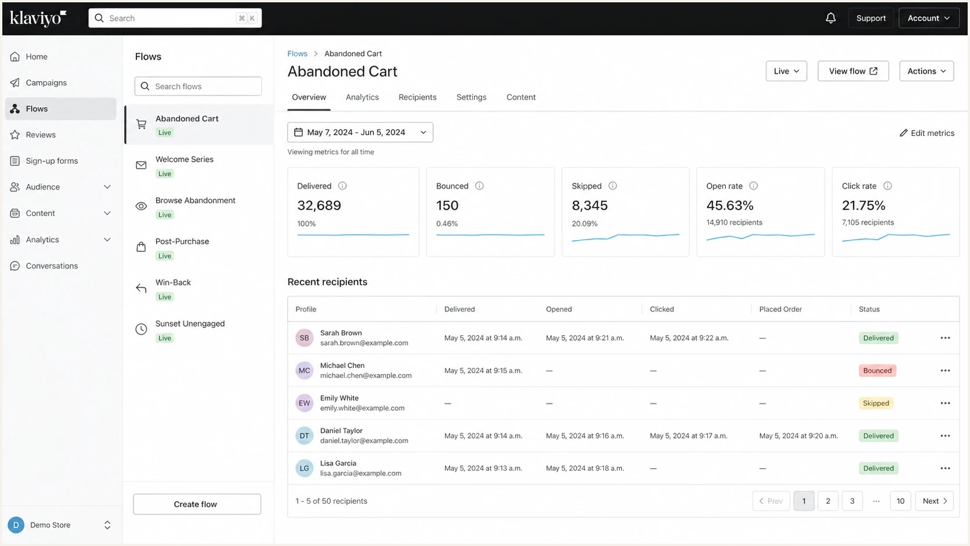The width and height of the screenshot is (970, 546).
Task: Go to Next page of recipients
Action: tap(934, 501)
